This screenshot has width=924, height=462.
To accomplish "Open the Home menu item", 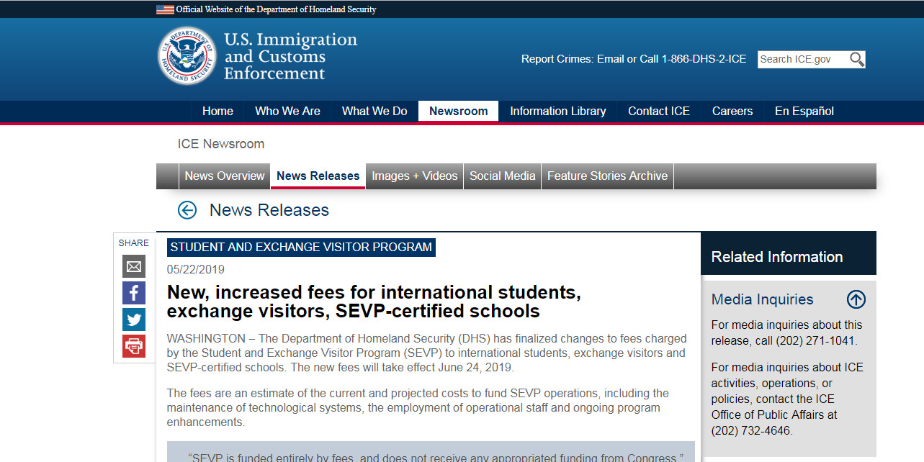I will pyautogui.click(x=217, y=112).
